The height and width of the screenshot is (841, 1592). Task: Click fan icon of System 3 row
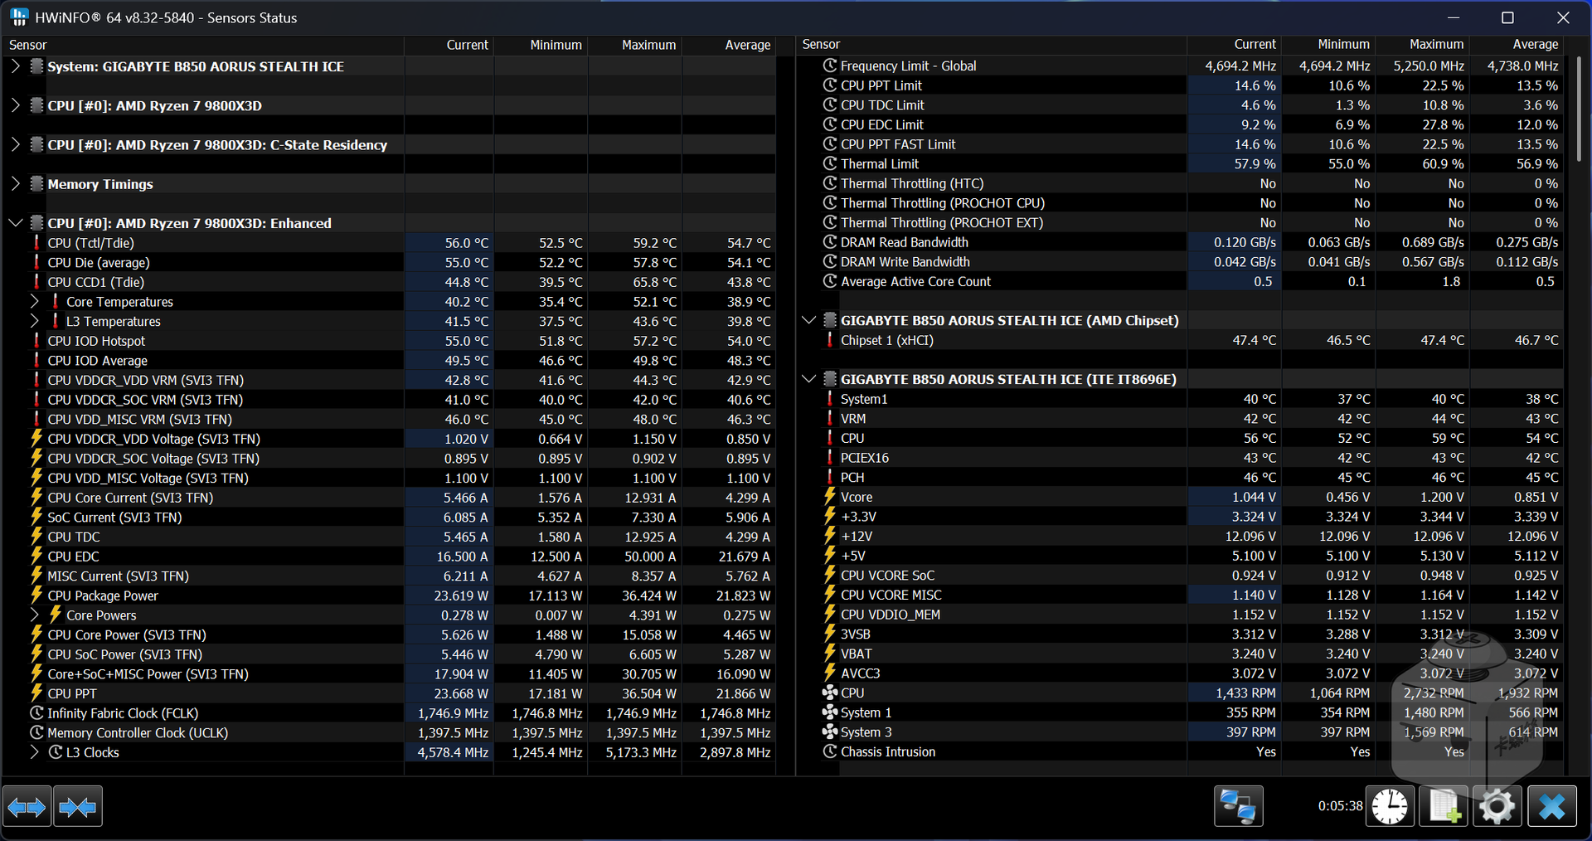pyautogui.click(x=830, y=732)
